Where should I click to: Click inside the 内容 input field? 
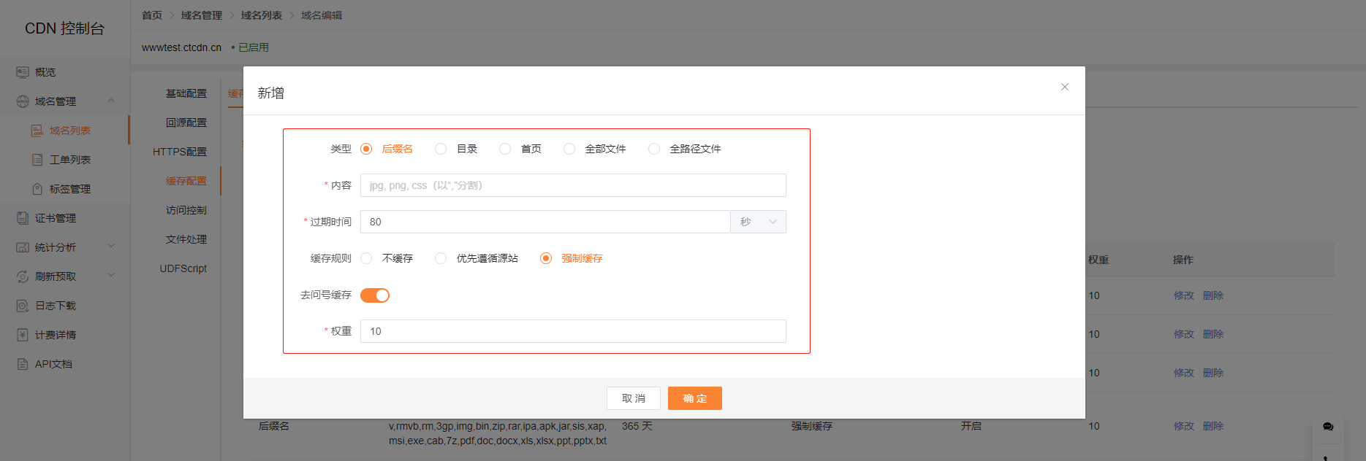[573, 185]
